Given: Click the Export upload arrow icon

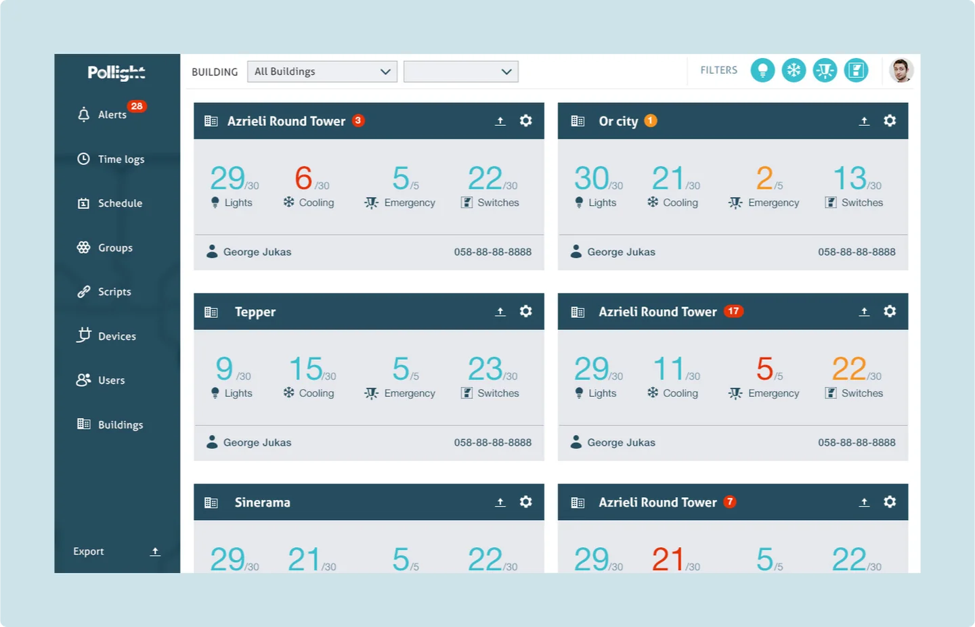Looking at the screenshot, I should (155, 552).
